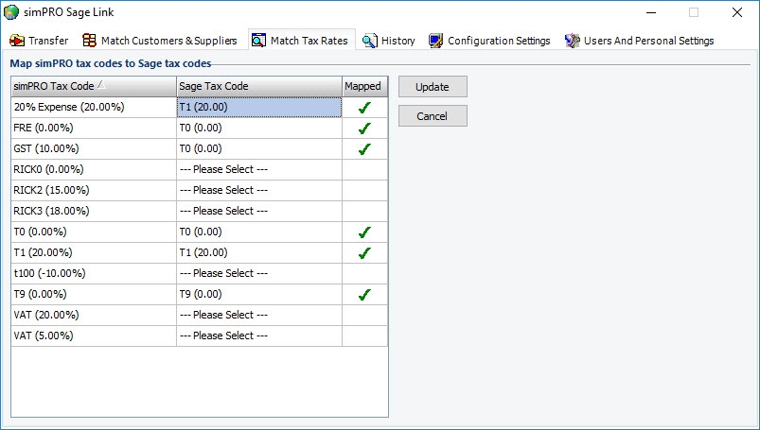760x430 pixels.
Task: Click the simPRO Sage Link title bar icon
Action: (x=11, y=13)
